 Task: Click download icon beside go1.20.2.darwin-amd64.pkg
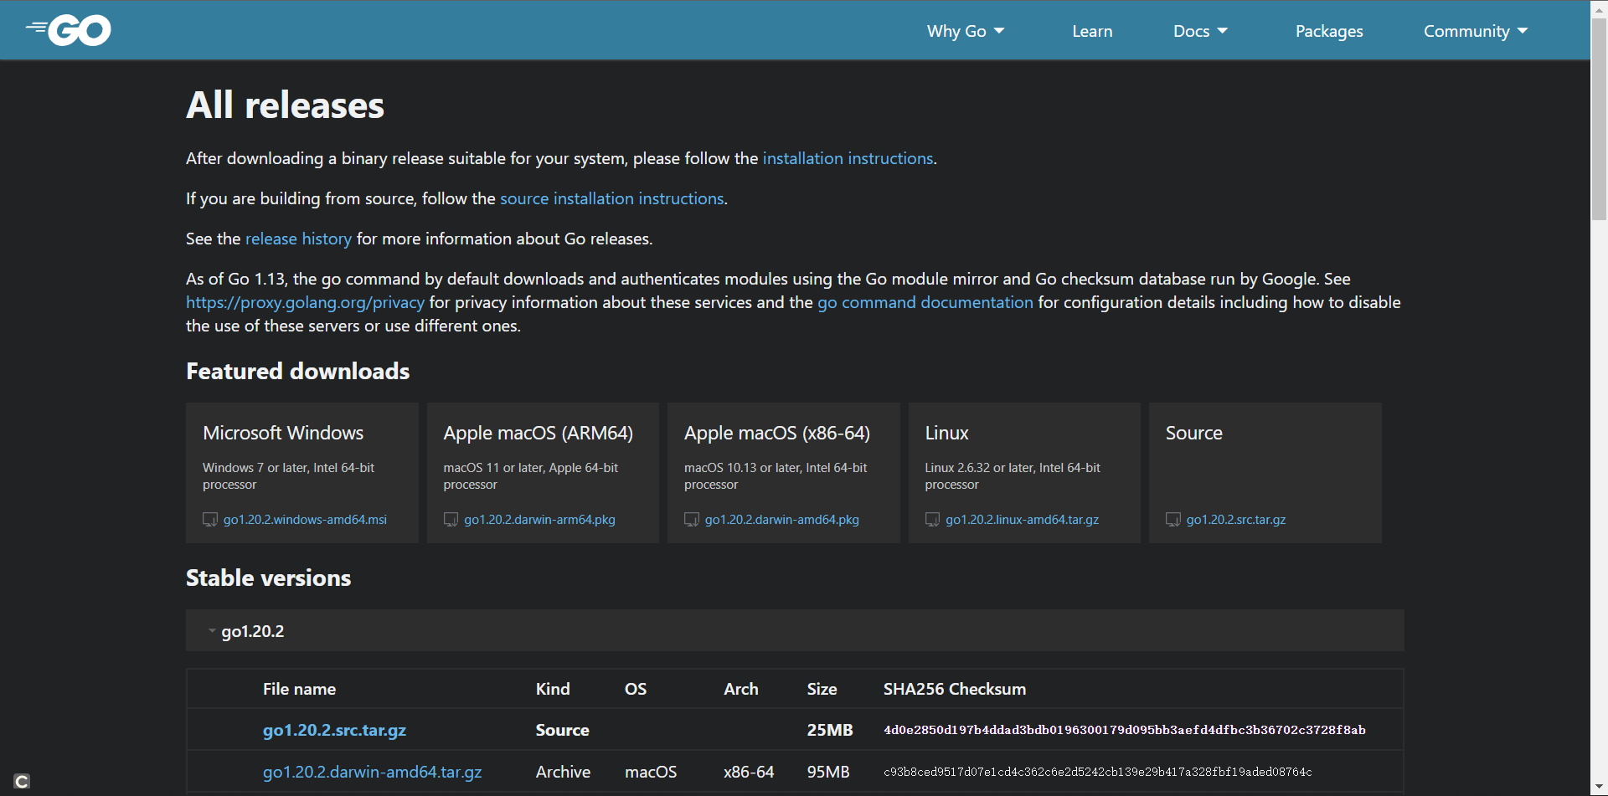coord(692,520)
